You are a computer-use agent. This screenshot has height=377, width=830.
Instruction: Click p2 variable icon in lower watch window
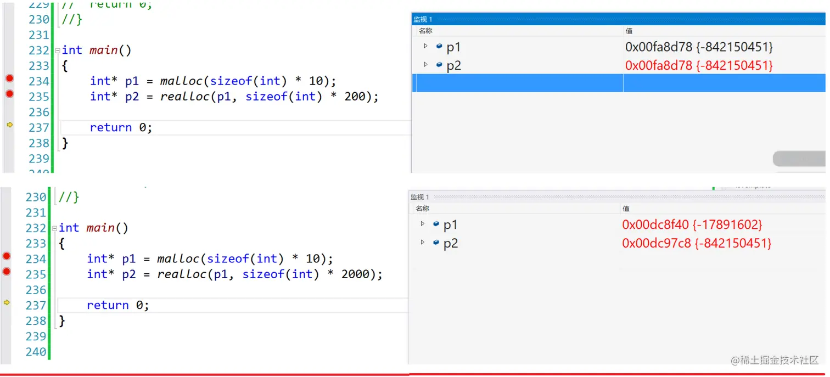(x=436, y=242)
